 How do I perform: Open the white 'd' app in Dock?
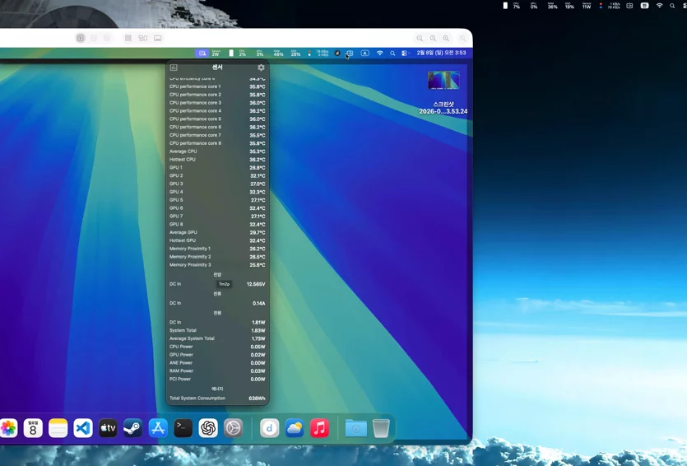270,428
